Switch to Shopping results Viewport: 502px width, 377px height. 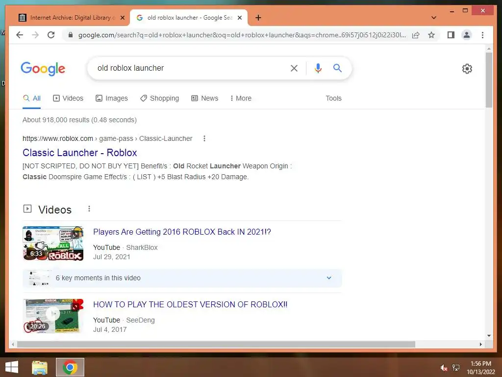click(160, 98)
